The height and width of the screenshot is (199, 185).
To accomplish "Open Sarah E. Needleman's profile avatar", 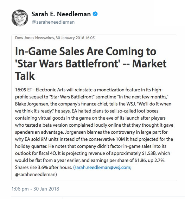I will [20, 18].
